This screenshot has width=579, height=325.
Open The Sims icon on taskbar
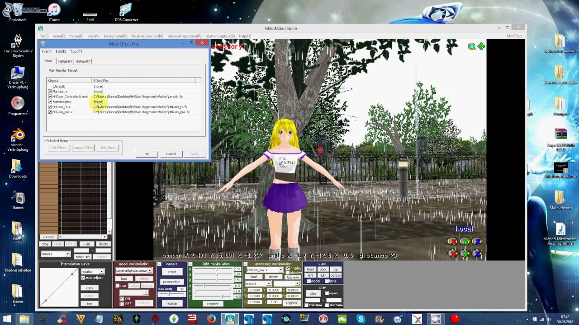pyautogui.click(x=174, y=319)
